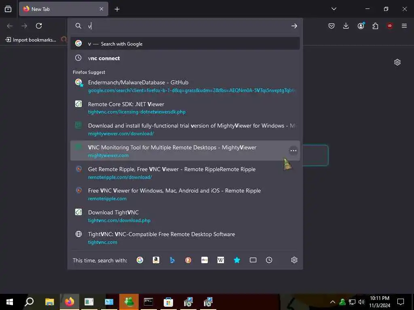This screenshot has width=414, height=310.
Task: Open the Firefox account icon
Action: (361, 26)
